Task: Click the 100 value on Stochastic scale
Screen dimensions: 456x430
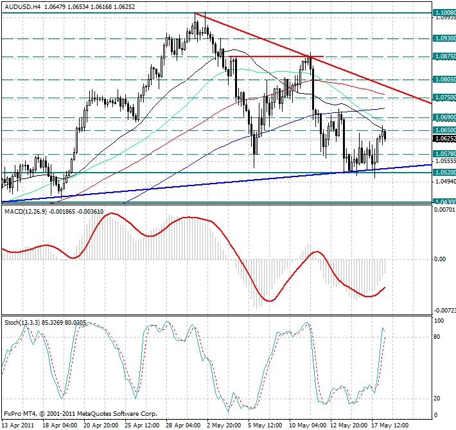Action: click(x=439, y=321)
